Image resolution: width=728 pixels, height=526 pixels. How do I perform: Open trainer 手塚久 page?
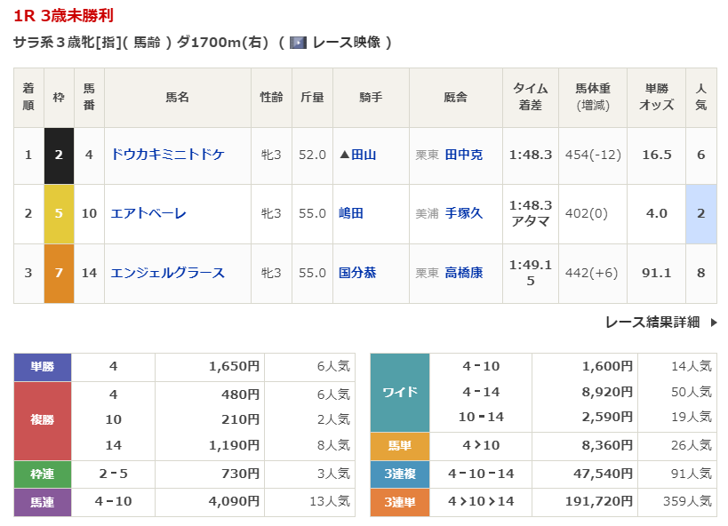[x=463, y=213]
